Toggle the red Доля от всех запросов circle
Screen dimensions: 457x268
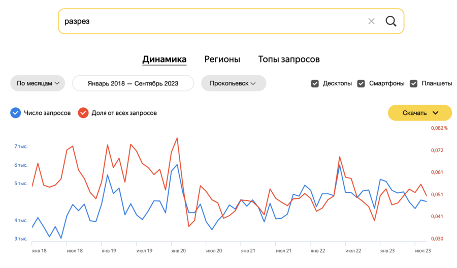point(83,113)
